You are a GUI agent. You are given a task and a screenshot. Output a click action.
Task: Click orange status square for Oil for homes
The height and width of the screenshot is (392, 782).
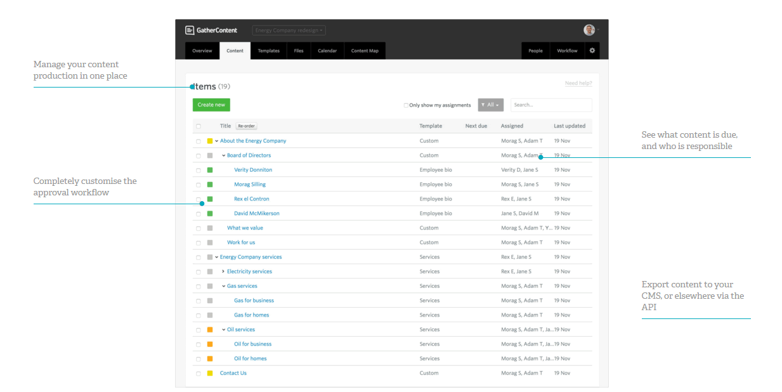210,358
